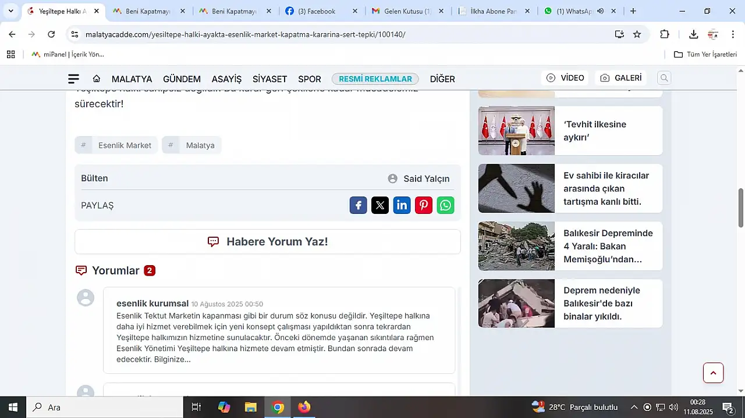Open the GÜNDEM menu section
Viewport: 745px width, 418px height.
182,79
